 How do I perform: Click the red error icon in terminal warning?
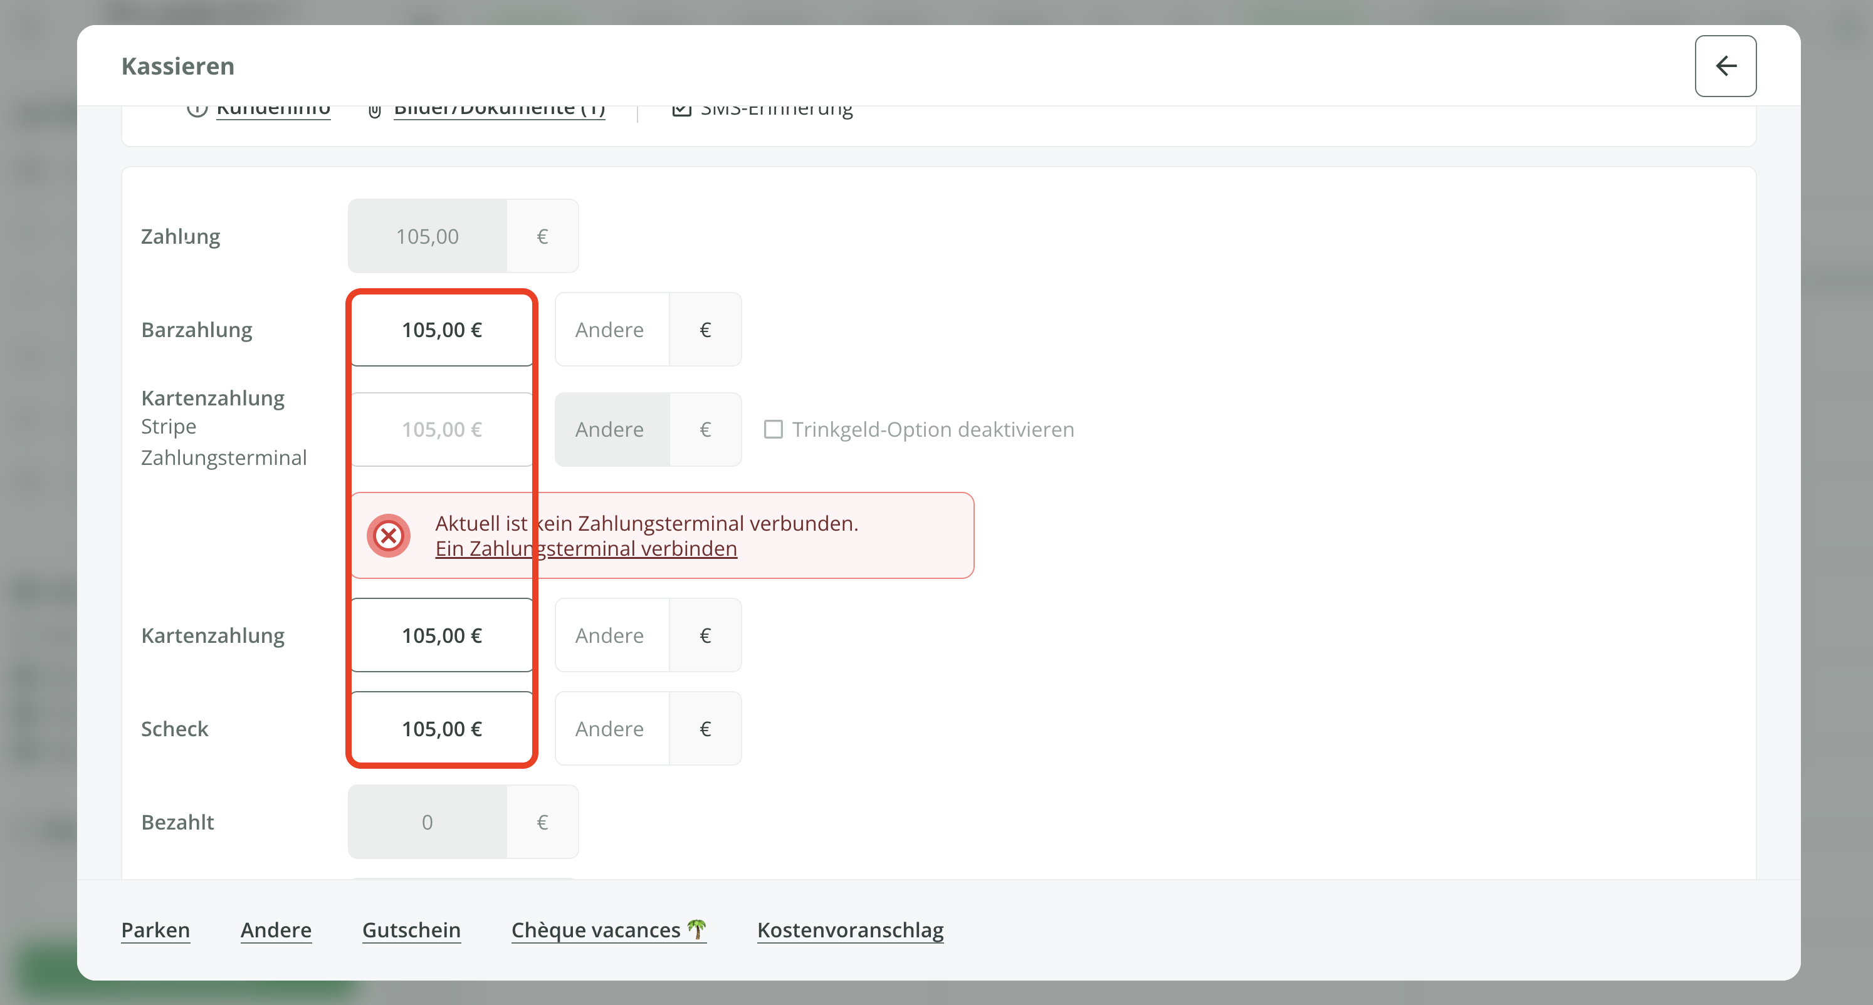pyautogui.click(x=388, y=536)
